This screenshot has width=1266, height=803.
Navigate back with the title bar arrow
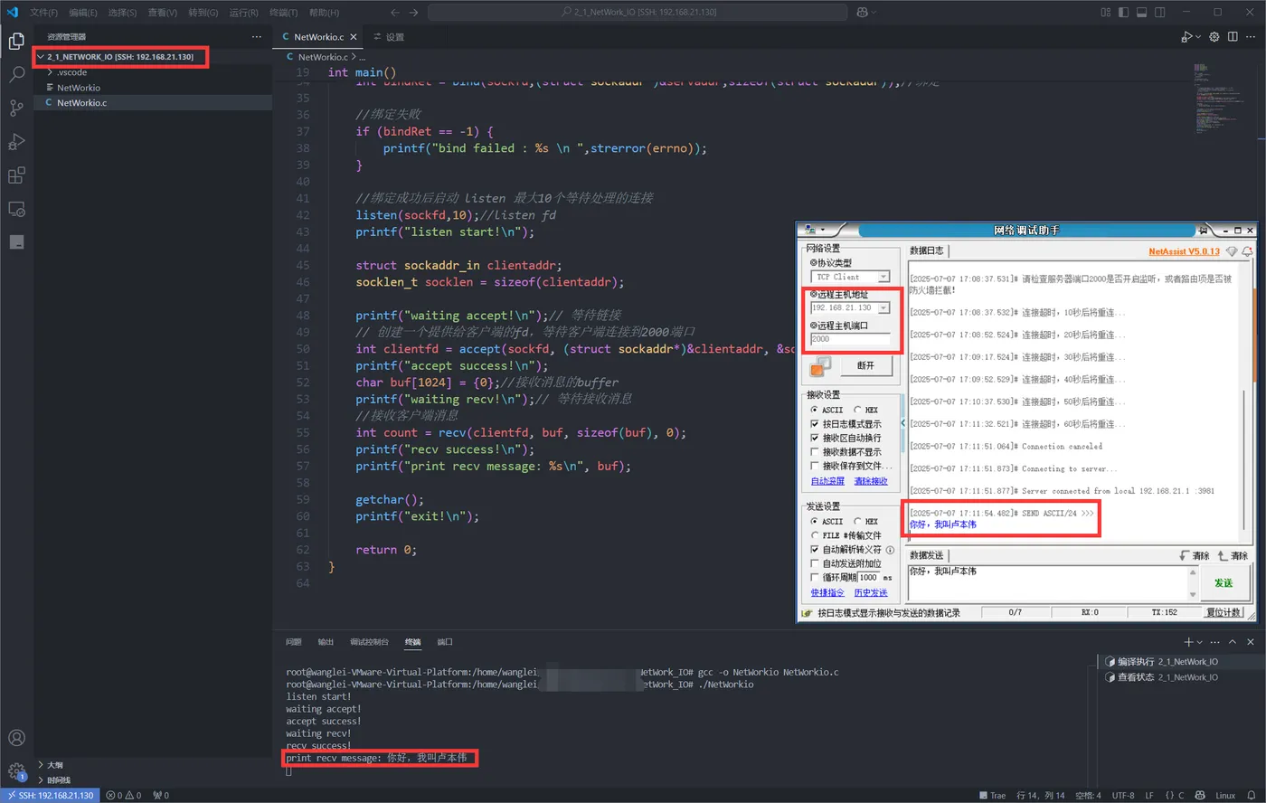[x=395, y=12]
